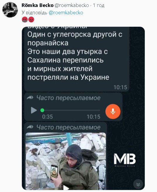
Task: Play the forwarded soldier video
Action: point(66,188)
